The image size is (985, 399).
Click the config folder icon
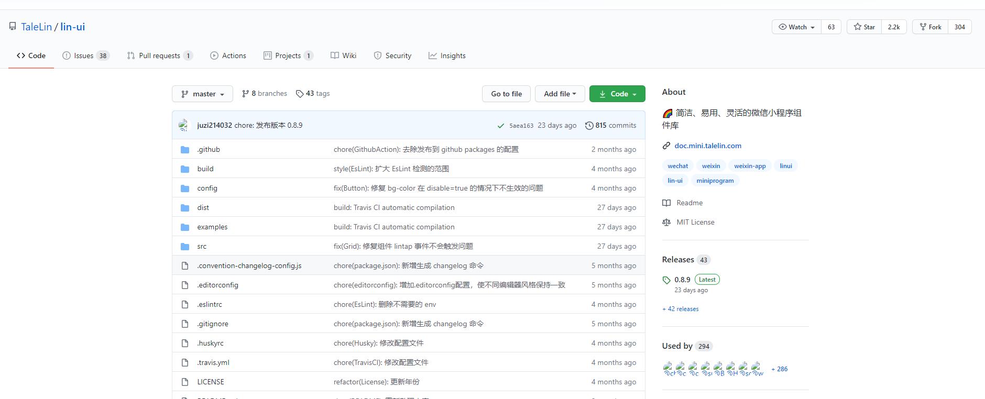185,189
